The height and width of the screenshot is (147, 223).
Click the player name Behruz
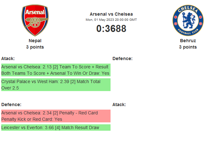[x=188, y=41]
